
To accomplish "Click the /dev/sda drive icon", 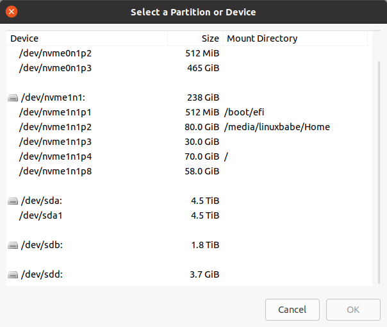I will pyautogui.click(x=13, y=201).
